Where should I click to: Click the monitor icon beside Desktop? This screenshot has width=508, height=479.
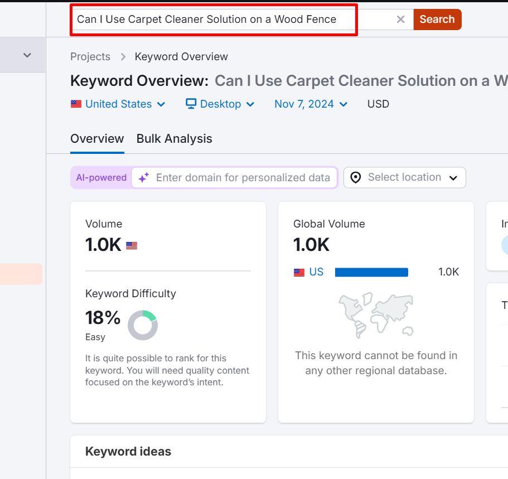click(191, 104)
